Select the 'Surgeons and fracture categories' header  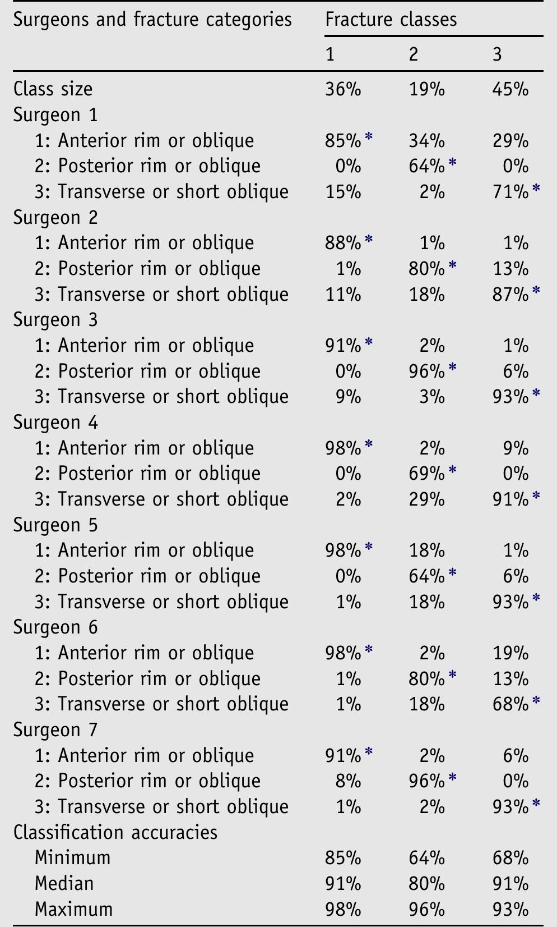click(x=152, y=20)
